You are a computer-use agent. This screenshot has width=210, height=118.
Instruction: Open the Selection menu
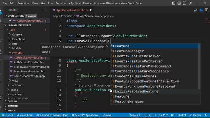click(23, 3)
